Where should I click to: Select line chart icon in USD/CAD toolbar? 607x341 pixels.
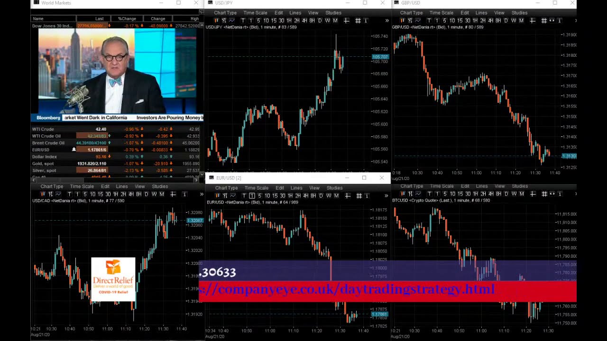[58, 194]
